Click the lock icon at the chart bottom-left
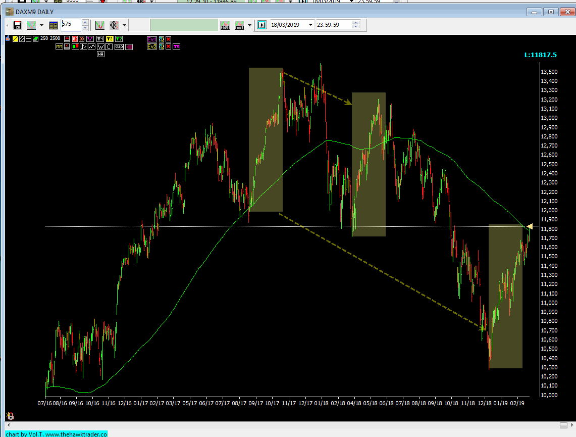This screenshot has width=576, height=437. [10, 416]
